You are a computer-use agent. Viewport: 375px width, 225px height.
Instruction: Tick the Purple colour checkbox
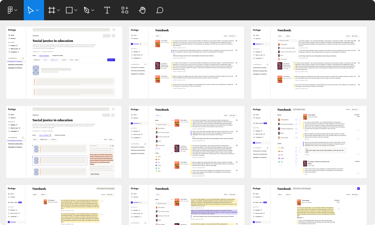pyautogui.click(x=296, y=158)
